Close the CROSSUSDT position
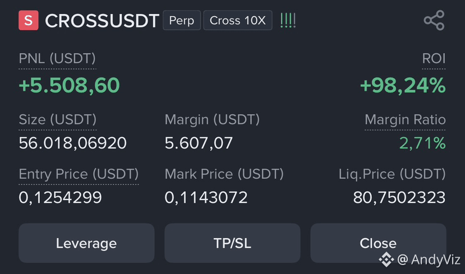 click(x=378, y=243)
